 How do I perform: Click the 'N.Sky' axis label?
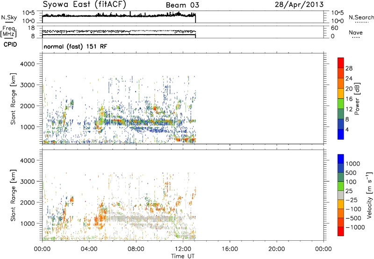[x=9, y=17]
